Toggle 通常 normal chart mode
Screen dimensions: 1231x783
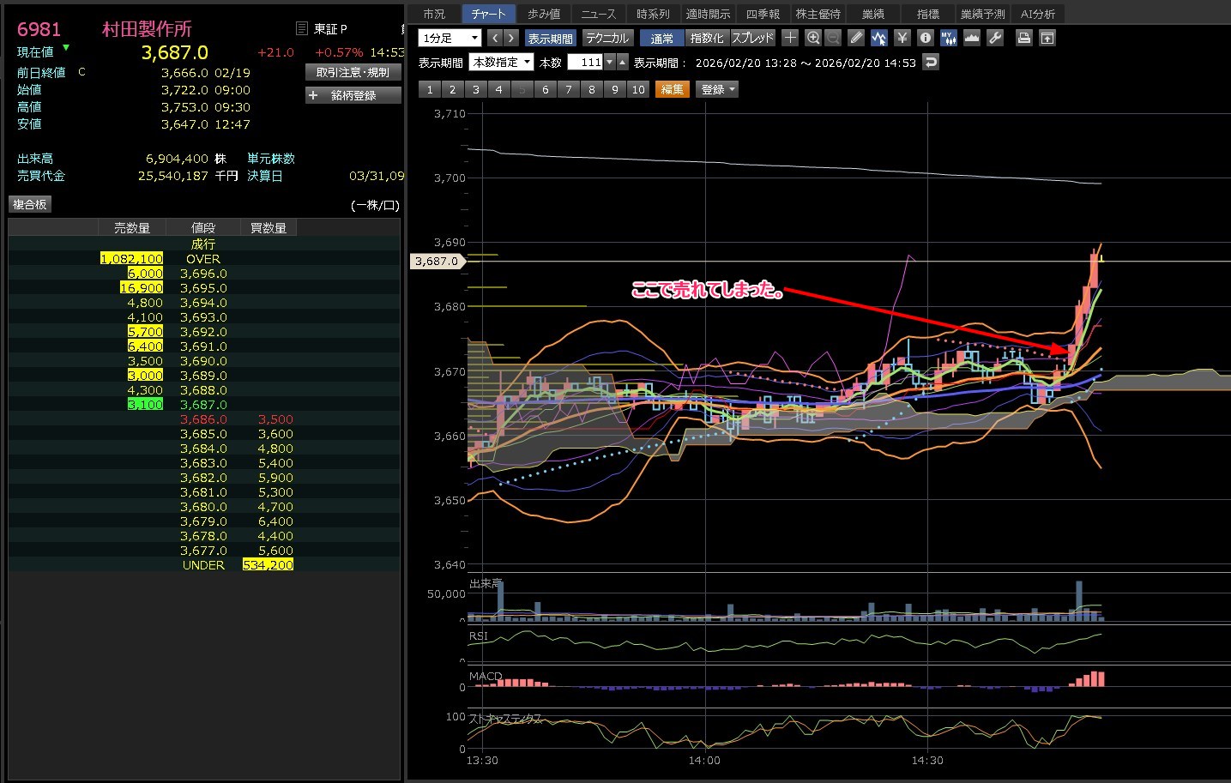[661, 38]
